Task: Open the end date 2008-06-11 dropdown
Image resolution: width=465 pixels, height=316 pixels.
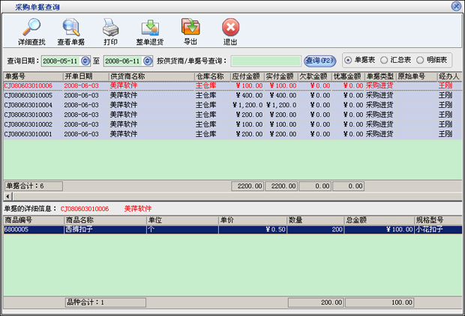Action: pyautogui.click(x=146, y=61)
